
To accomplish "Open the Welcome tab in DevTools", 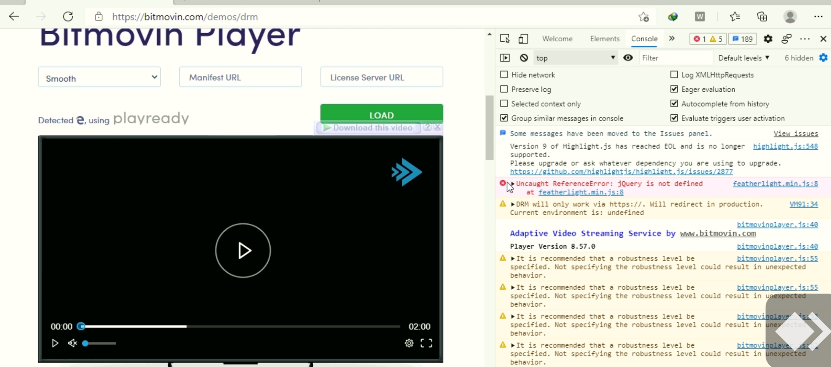I will pos(557,39).
